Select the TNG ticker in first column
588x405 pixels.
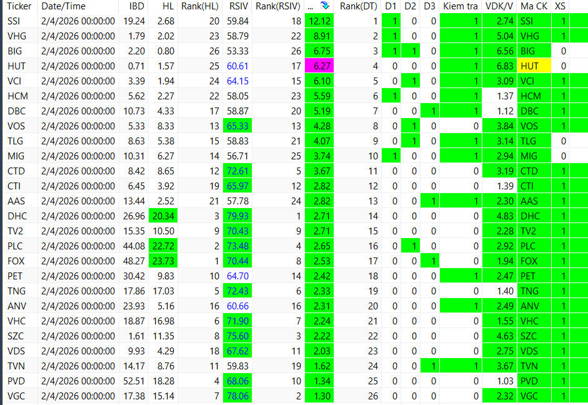click(x=16, y=291)
